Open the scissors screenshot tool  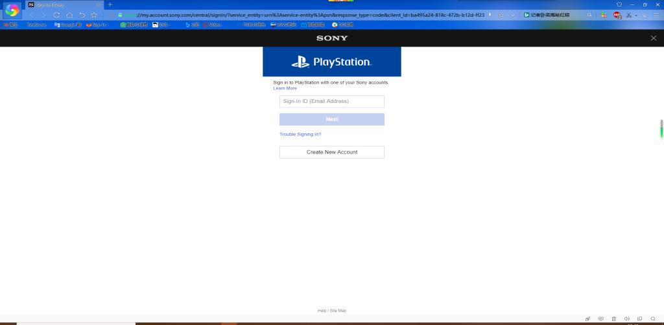click(x=628, y=15)
